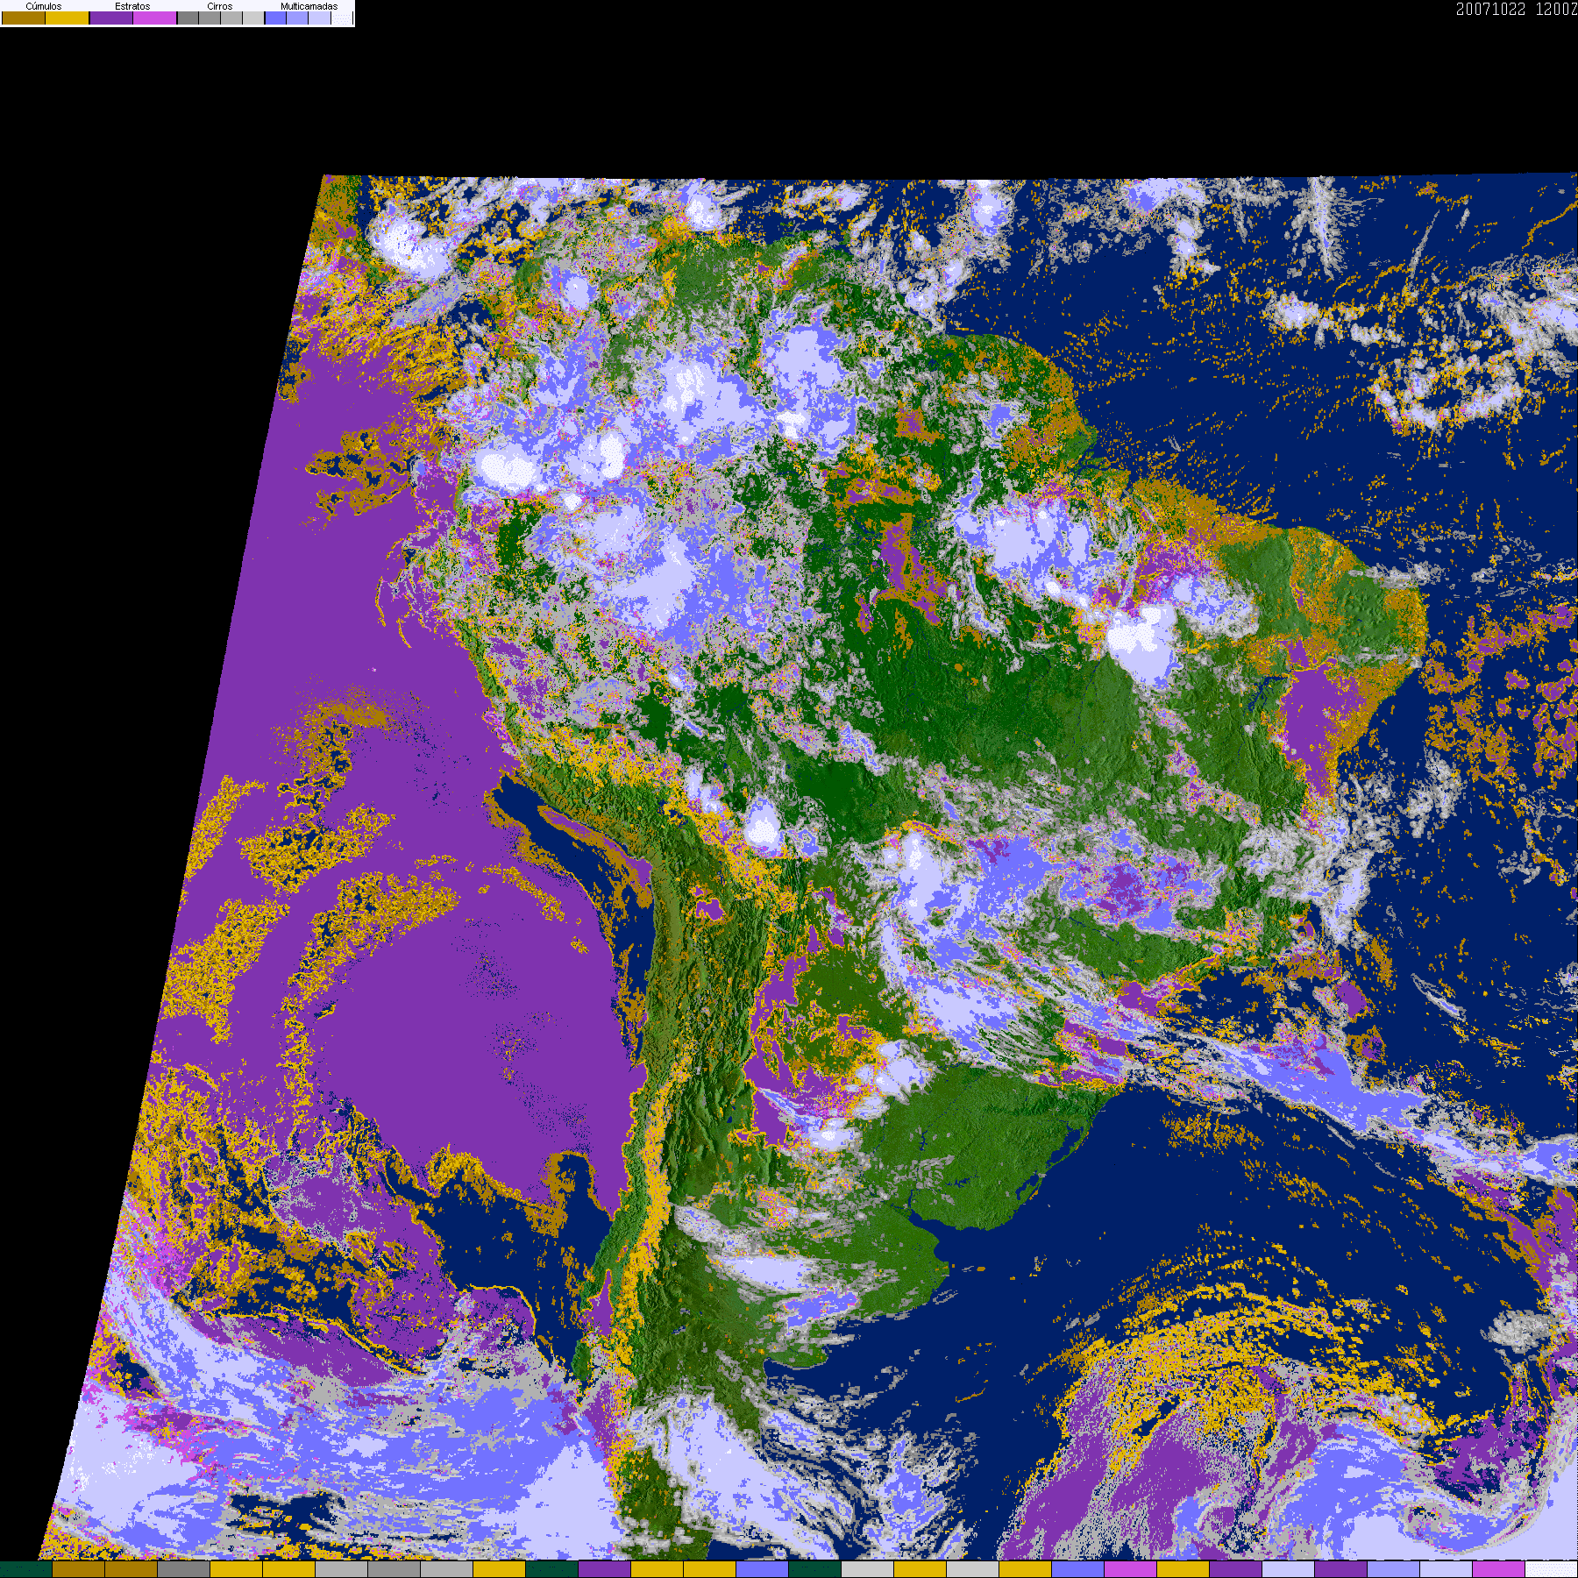Click the lightest gray Cirros legend swatch
Viewport: 1578px width, 1578px height.
[253, 18]
